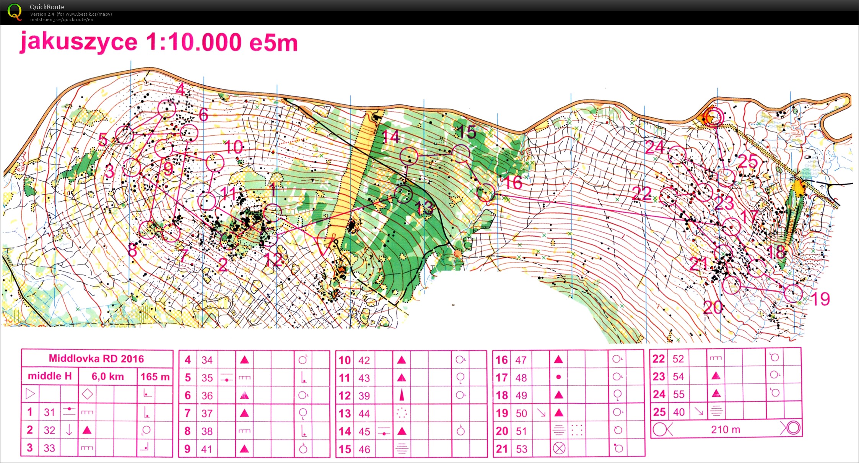
Task: Click control code 44 in row 13
Action: point(364,413)
